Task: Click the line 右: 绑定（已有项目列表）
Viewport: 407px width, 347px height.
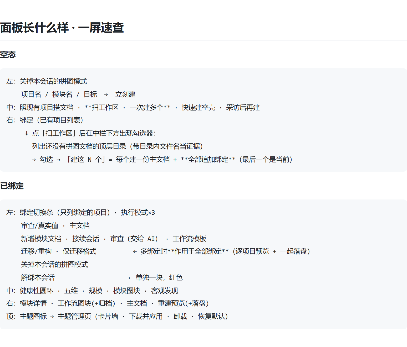Action: pyautogui.click(x=45, y=120)
